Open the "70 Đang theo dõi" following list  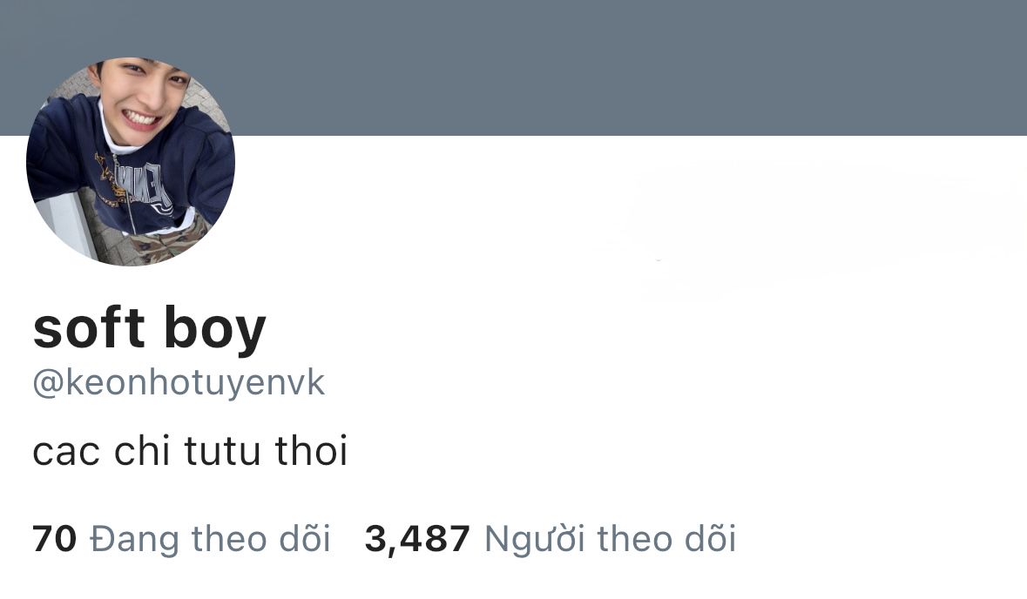[181, 540]
